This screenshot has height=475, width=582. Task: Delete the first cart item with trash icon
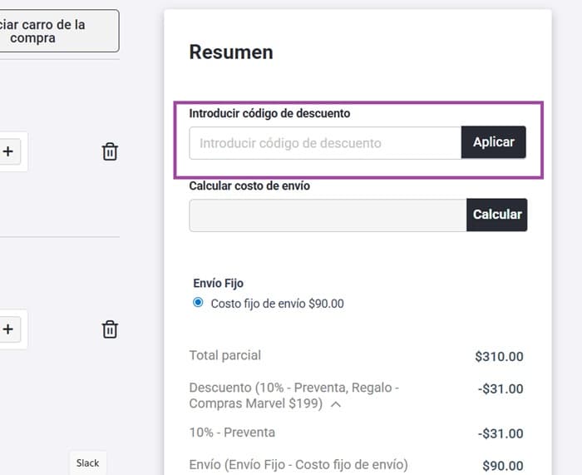click(110, 151)
